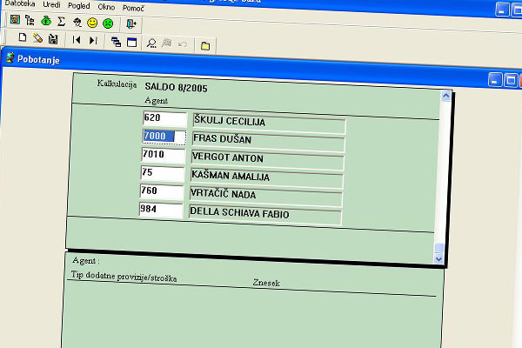Click the magnifier search icon
522x348 pixels.
(151, 43)
